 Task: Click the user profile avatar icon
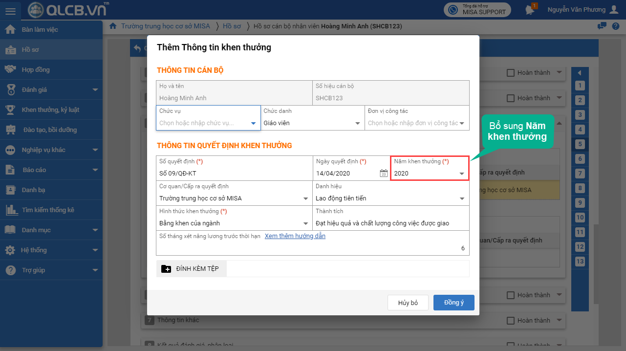614,10
